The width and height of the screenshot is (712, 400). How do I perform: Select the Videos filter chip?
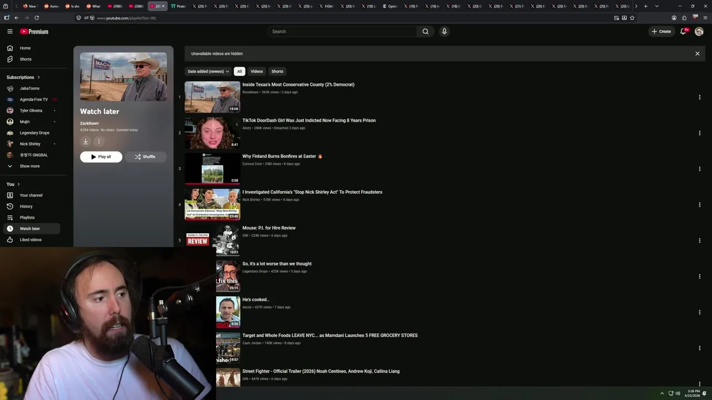point(256,71)
